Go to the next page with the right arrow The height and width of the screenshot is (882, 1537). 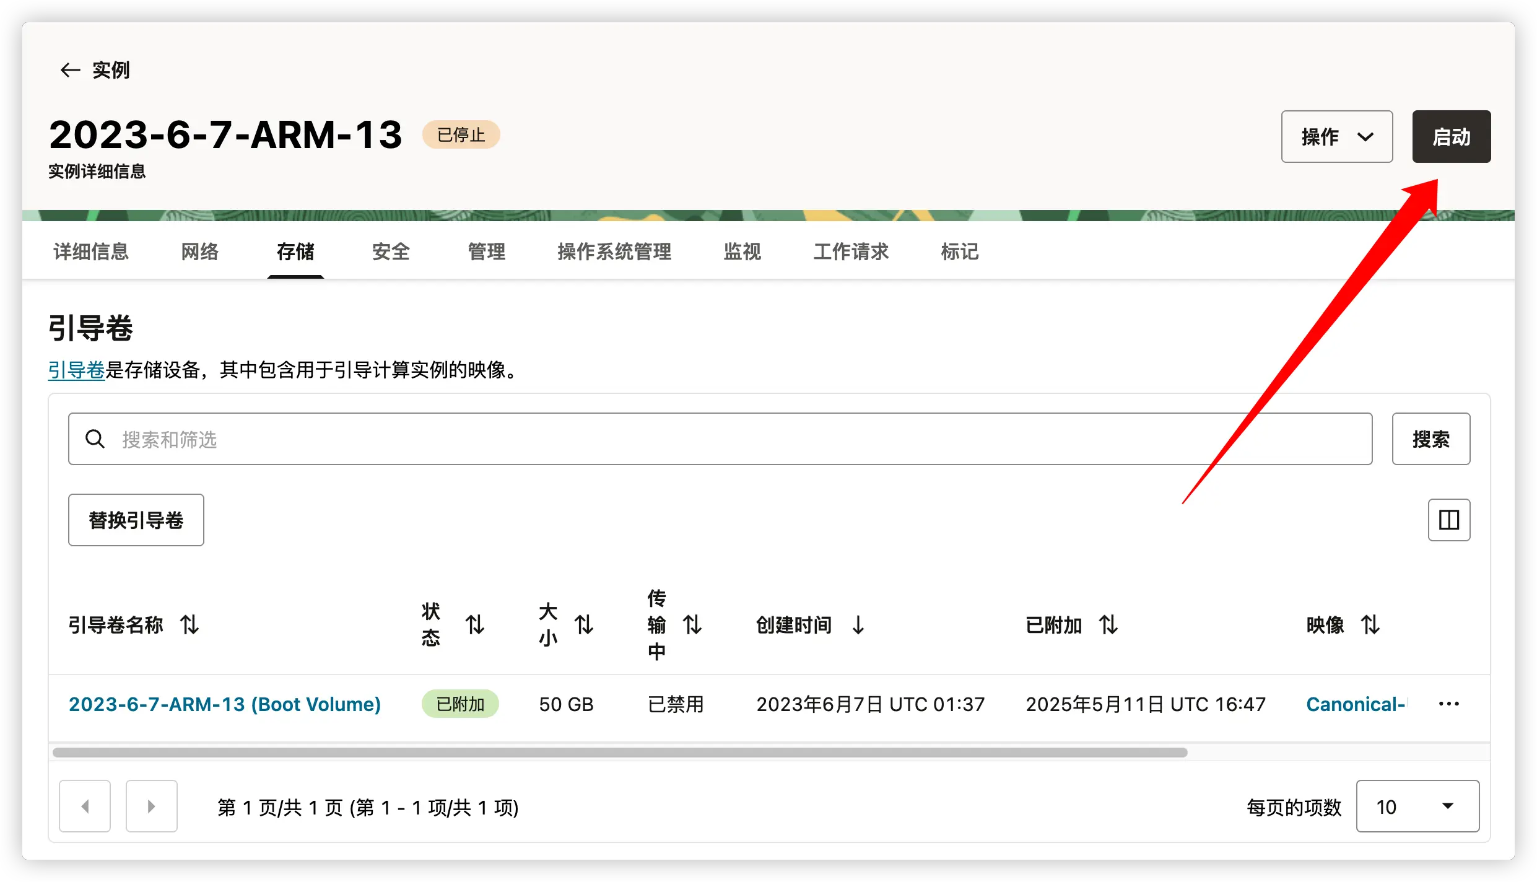click(x=151, y=806)
